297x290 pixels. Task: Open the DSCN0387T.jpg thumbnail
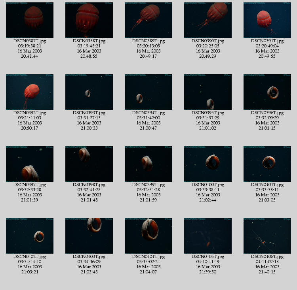30,20
